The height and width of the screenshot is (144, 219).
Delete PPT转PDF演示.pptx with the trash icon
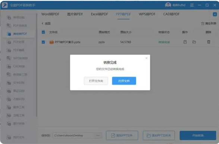tap(209, 42)
